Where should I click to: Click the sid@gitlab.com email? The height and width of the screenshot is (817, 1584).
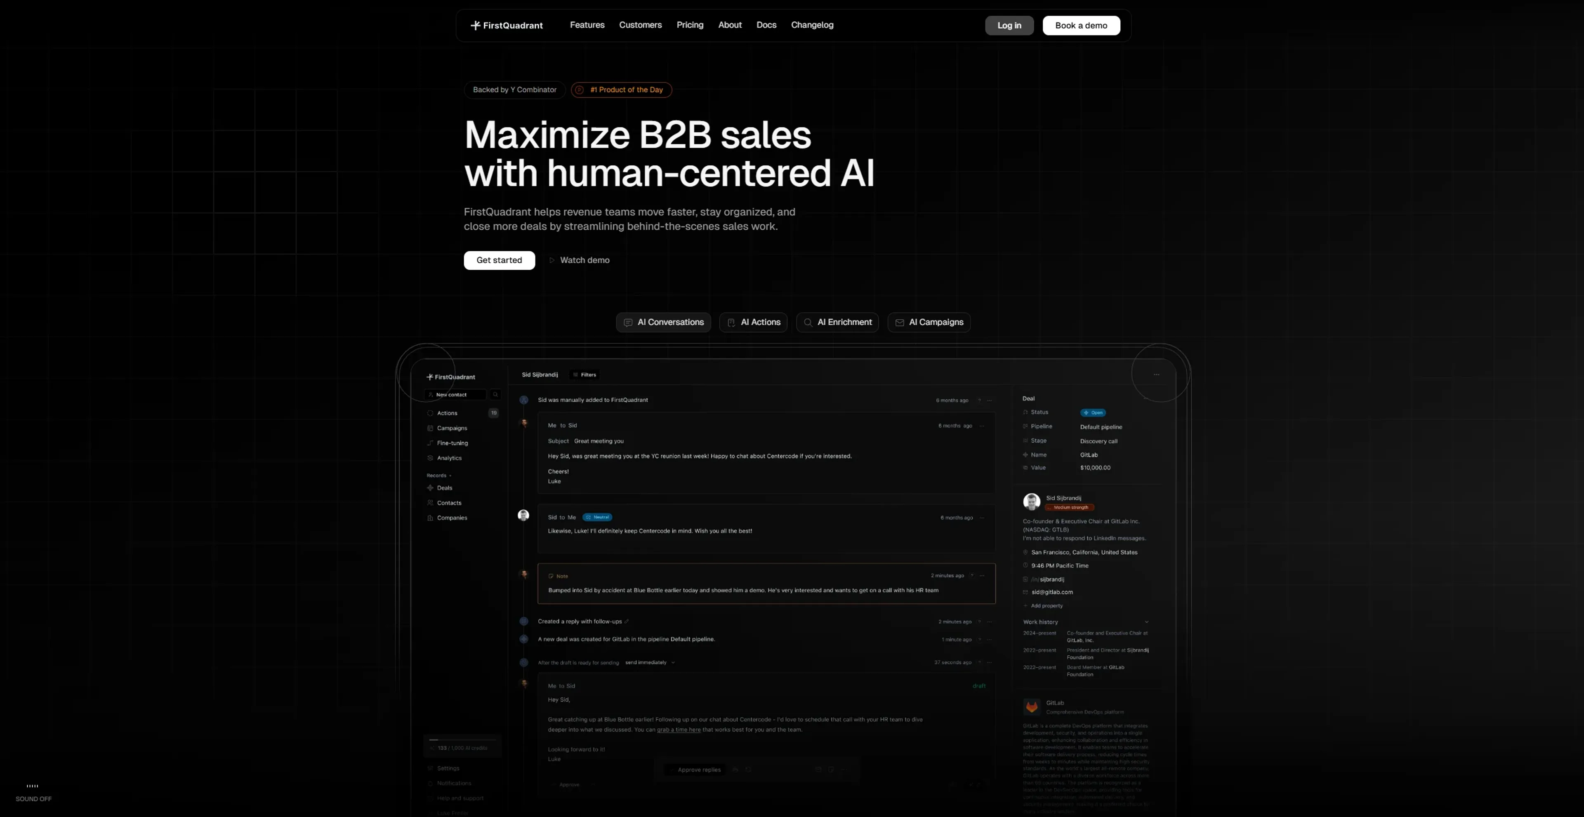click(x=1051, y=592)
